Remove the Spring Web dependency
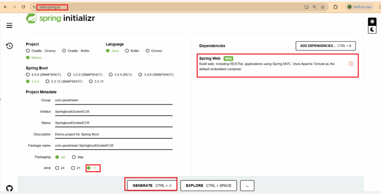 351,64
